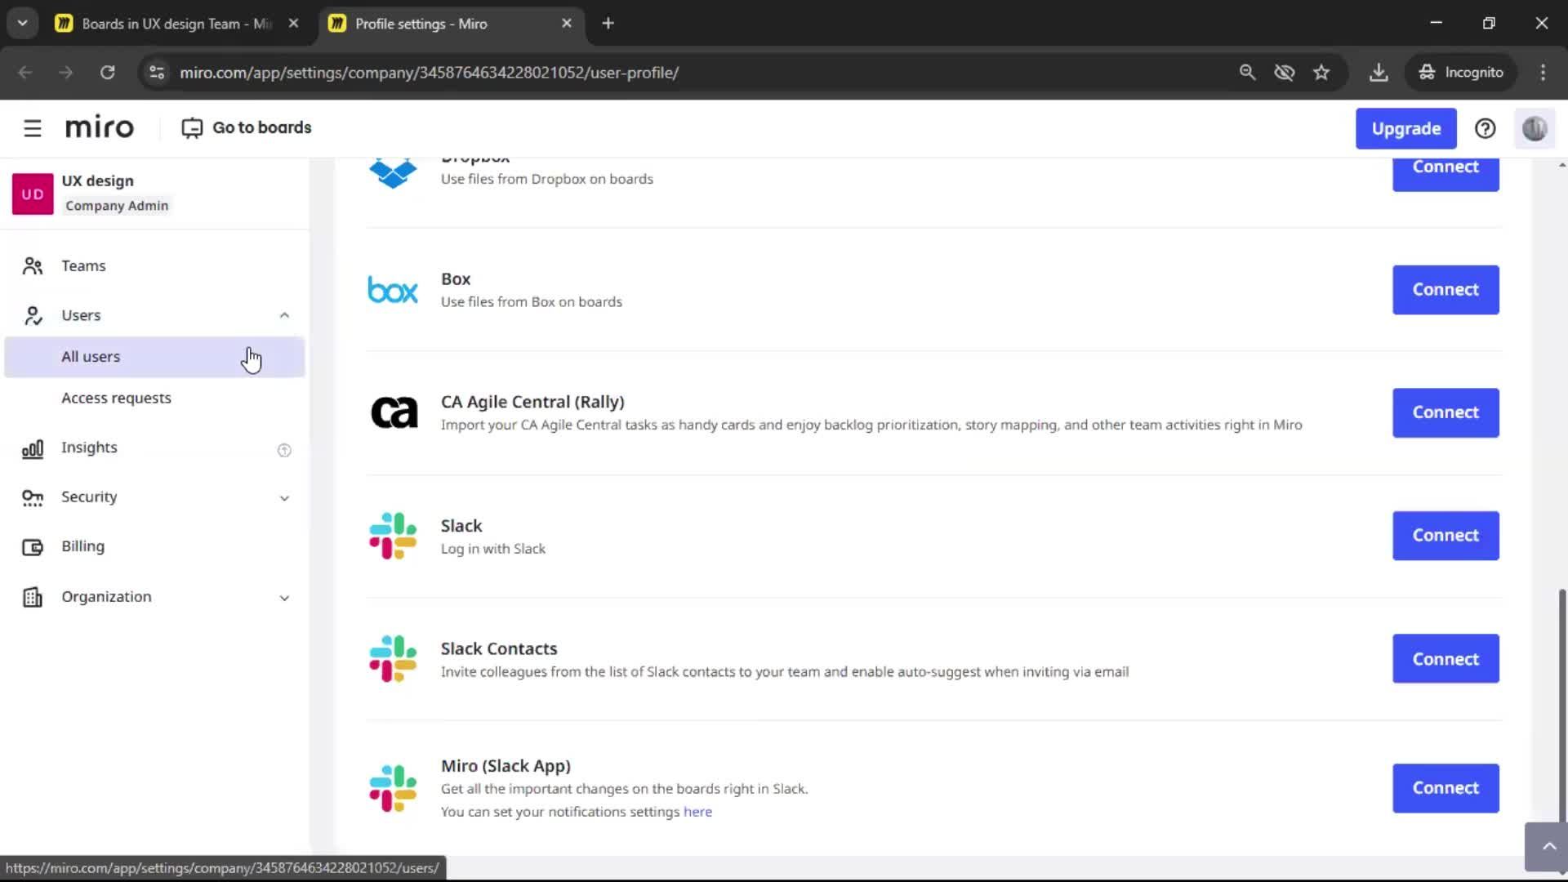This screenshot has width=1568, height=882.
Task: Click the Miro (Slack App) heading
Action: pos(506,766)
